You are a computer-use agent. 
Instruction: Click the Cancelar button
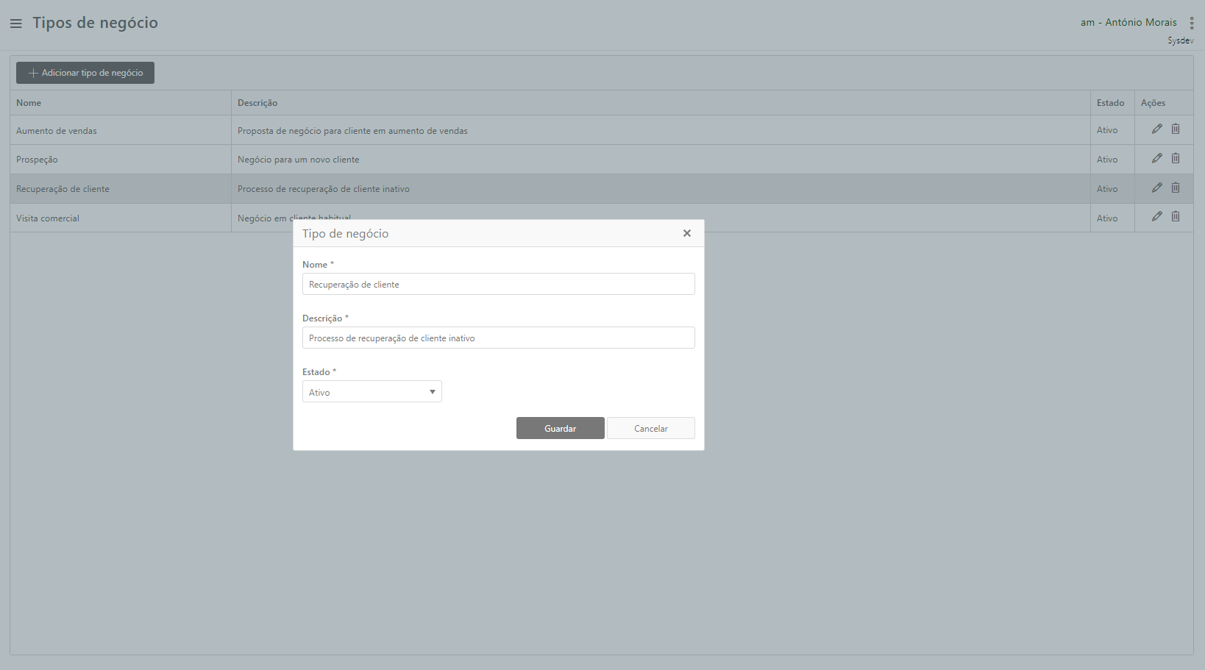click(x=650, y=428)
